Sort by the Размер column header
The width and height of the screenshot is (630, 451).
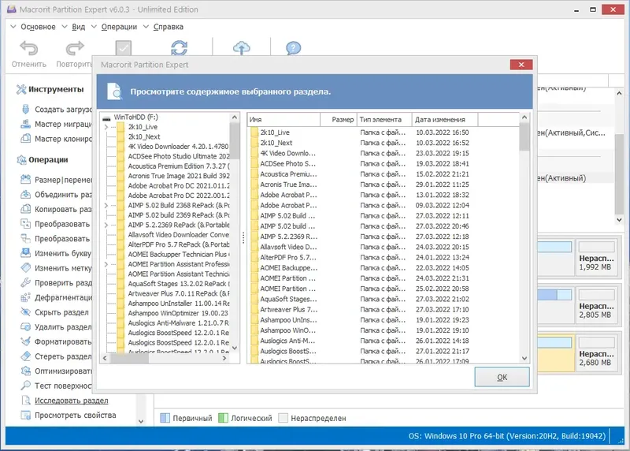(x=339, y=120)
